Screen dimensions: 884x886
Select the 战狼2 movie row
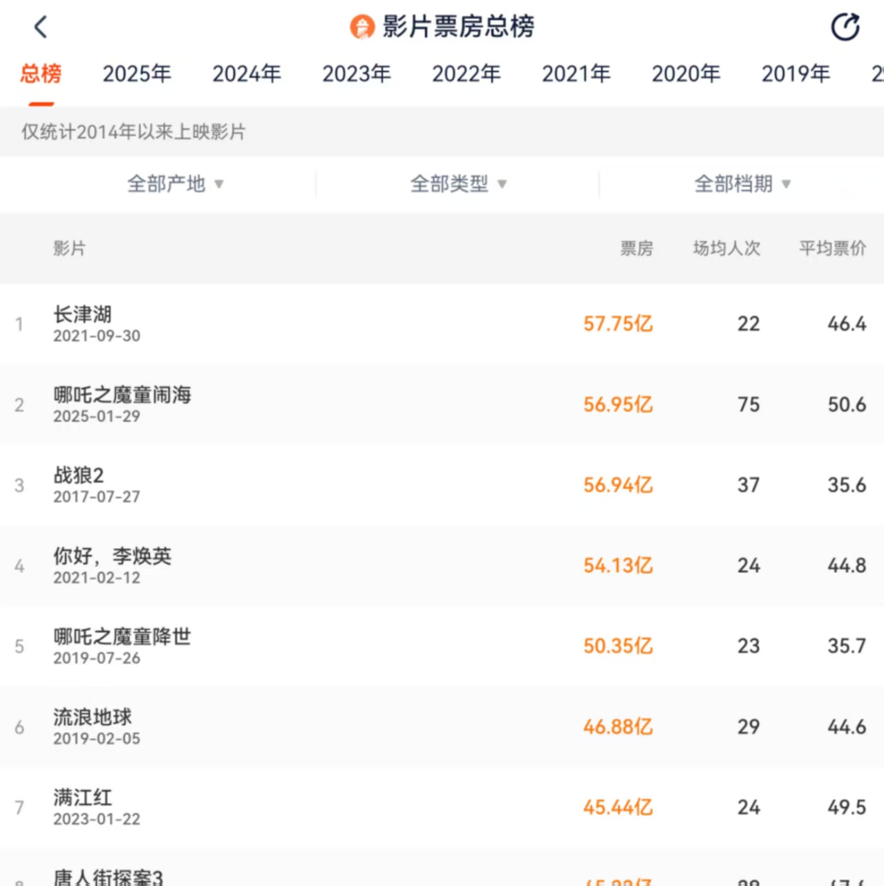pos(79,484)
